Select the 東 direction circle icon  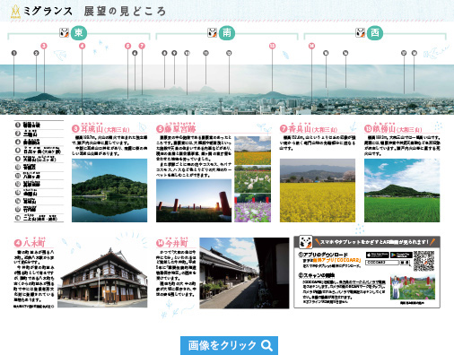point(79,32)
